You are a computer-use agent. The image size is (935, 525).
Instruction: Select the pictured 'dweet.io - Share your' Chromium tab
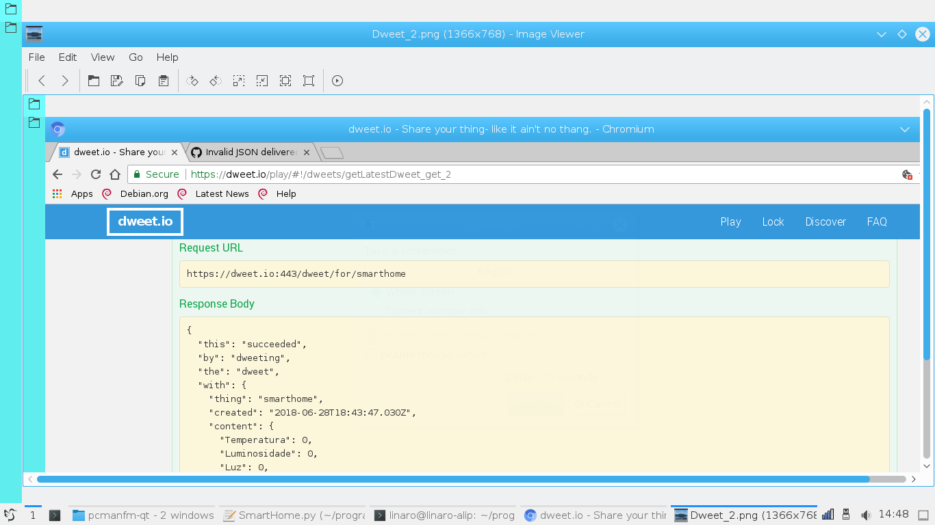click(119, 152)
